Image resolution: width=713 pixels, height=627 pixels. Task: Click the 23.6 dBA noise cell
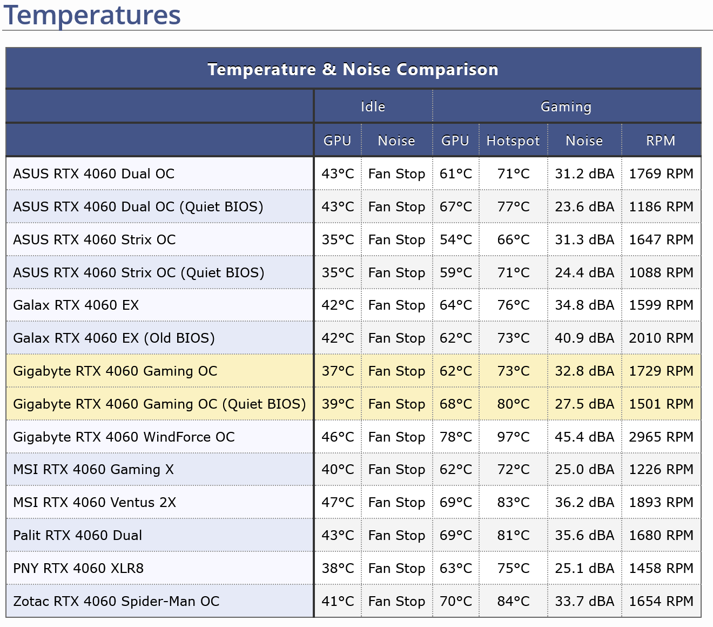pos(584,206)
